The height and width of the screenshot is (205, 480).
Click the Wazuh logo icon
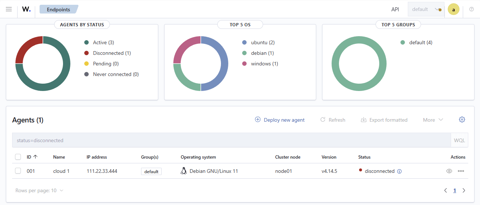click(26, 9)
